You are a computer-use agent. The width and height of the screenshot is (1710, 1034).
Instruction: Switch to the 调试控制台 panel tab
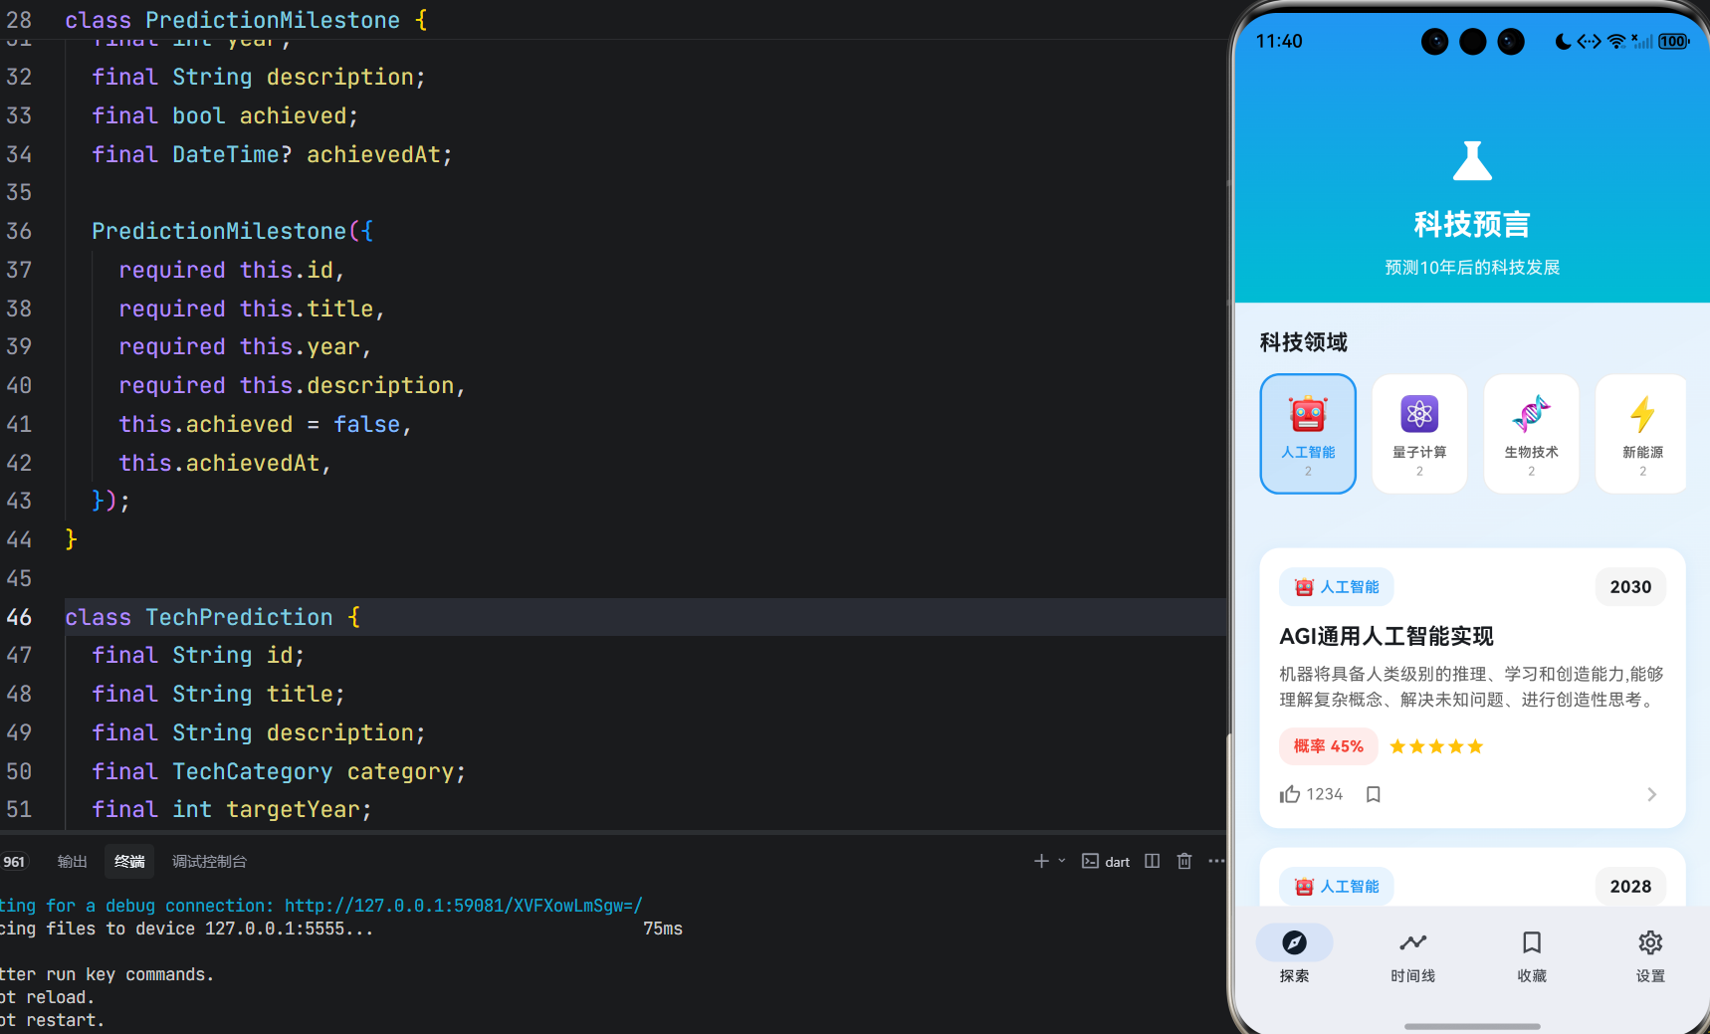click(x=209, y=862)
